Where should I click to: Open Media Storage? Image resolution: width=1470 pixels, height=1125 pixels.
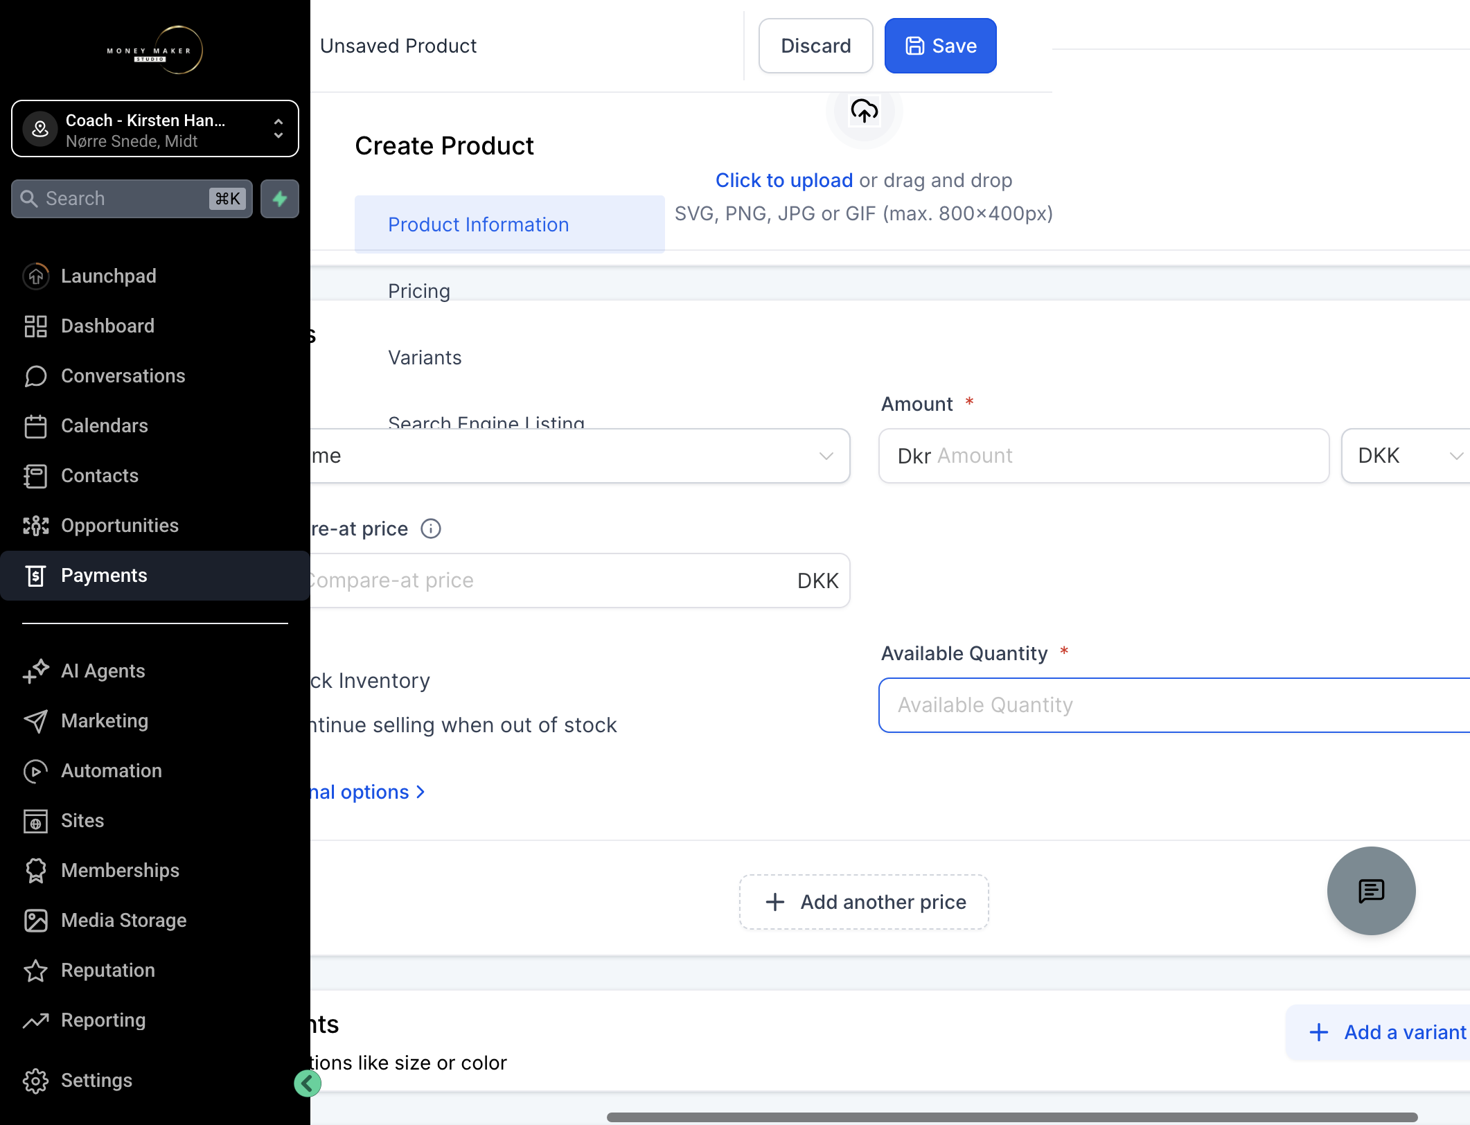coord(155,920)
